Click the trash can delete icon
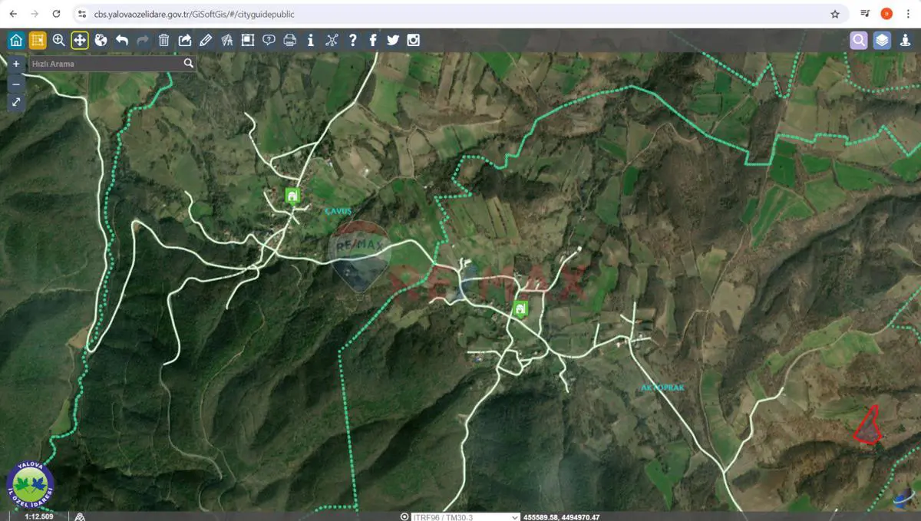 pos(163,41)
